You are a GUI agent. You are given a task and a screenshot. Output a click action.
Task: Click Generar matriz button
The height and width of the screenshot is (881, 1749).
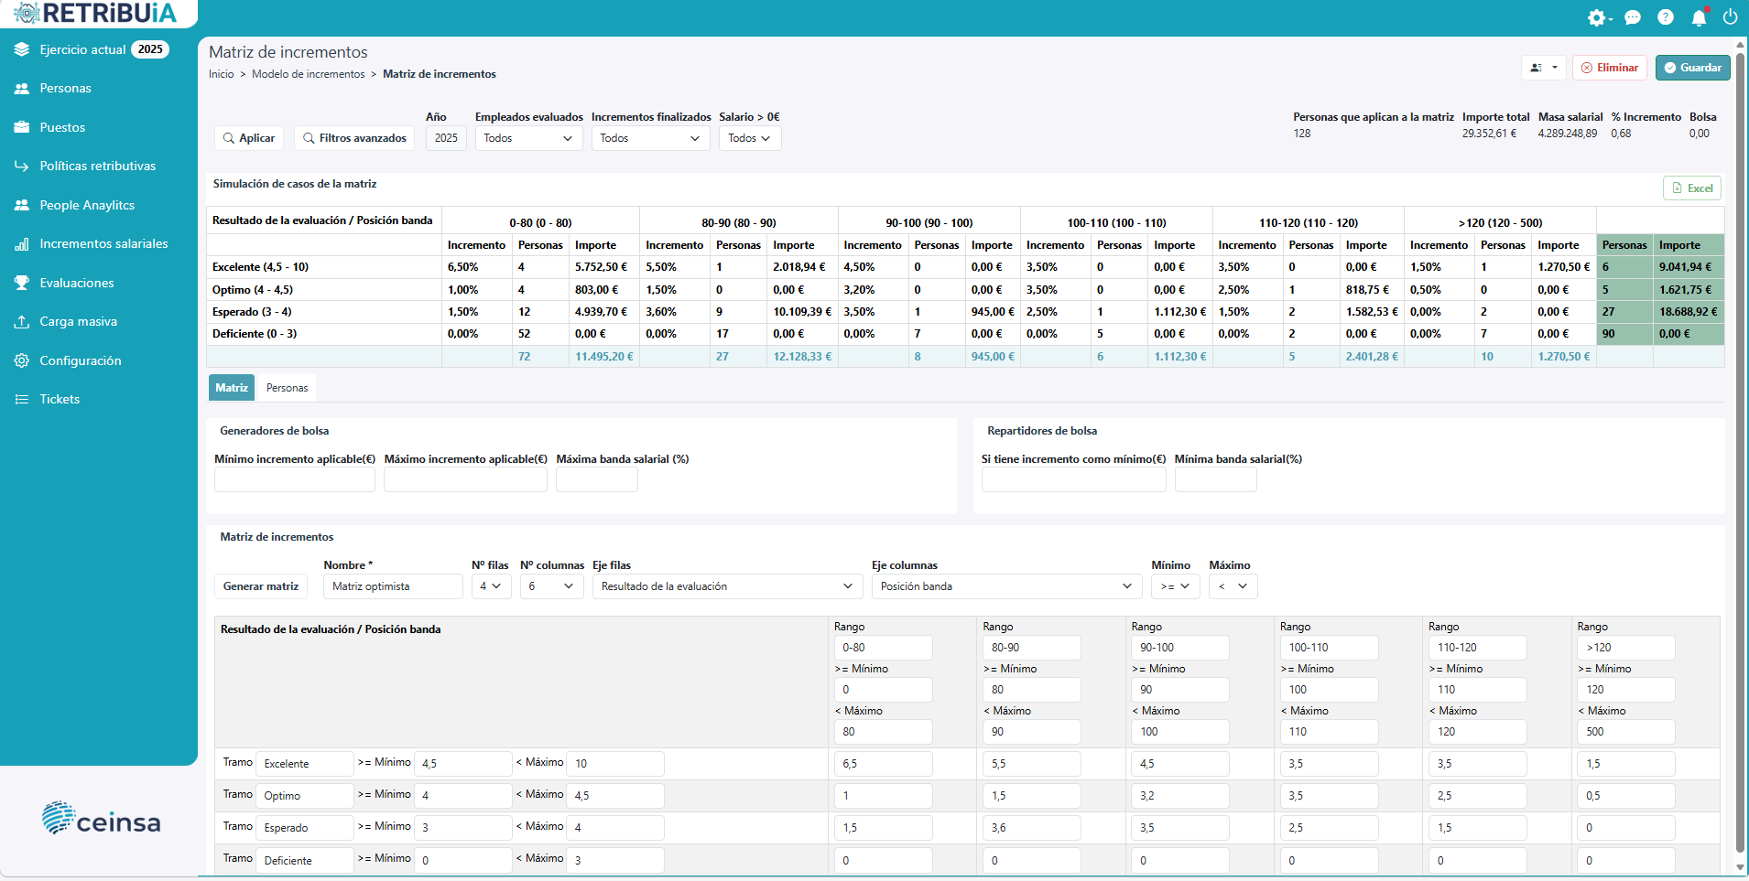point(261,586)
